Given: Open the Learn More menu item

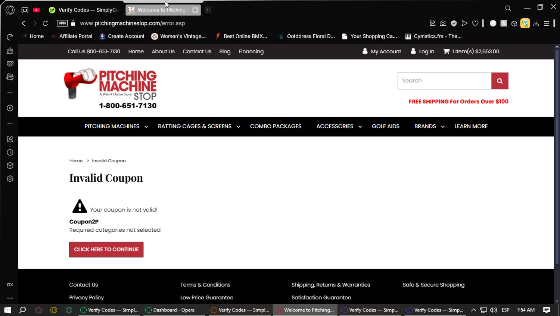Looking at the screenshot, I should (x=471, y=126).
